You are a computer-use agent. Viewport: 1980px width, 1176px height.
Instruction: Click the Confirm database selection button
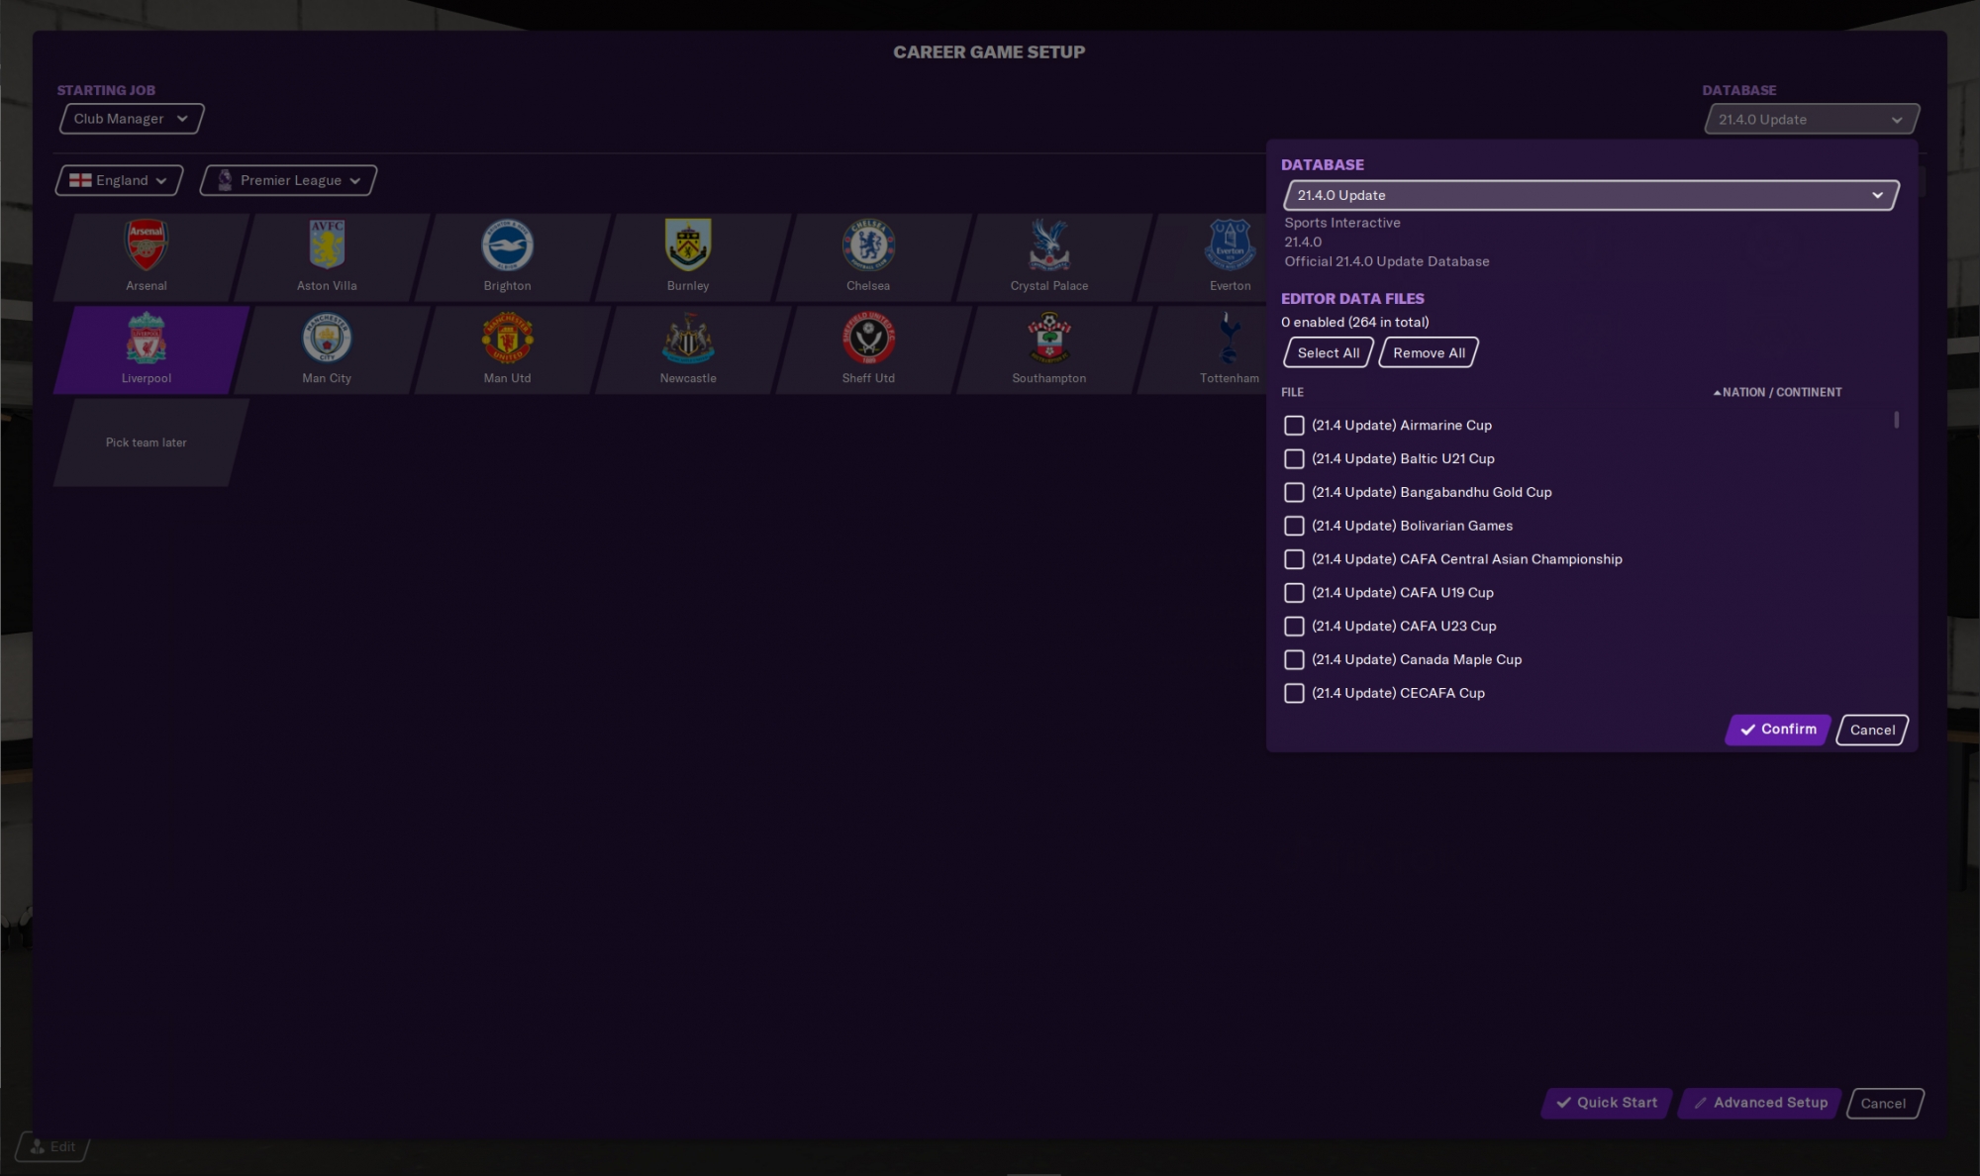coord(1778,728)
